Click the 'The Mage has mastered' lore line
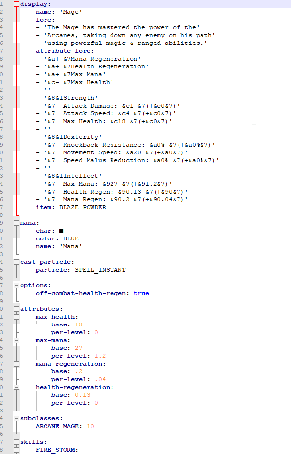291x454 pixels. [118, 27]
